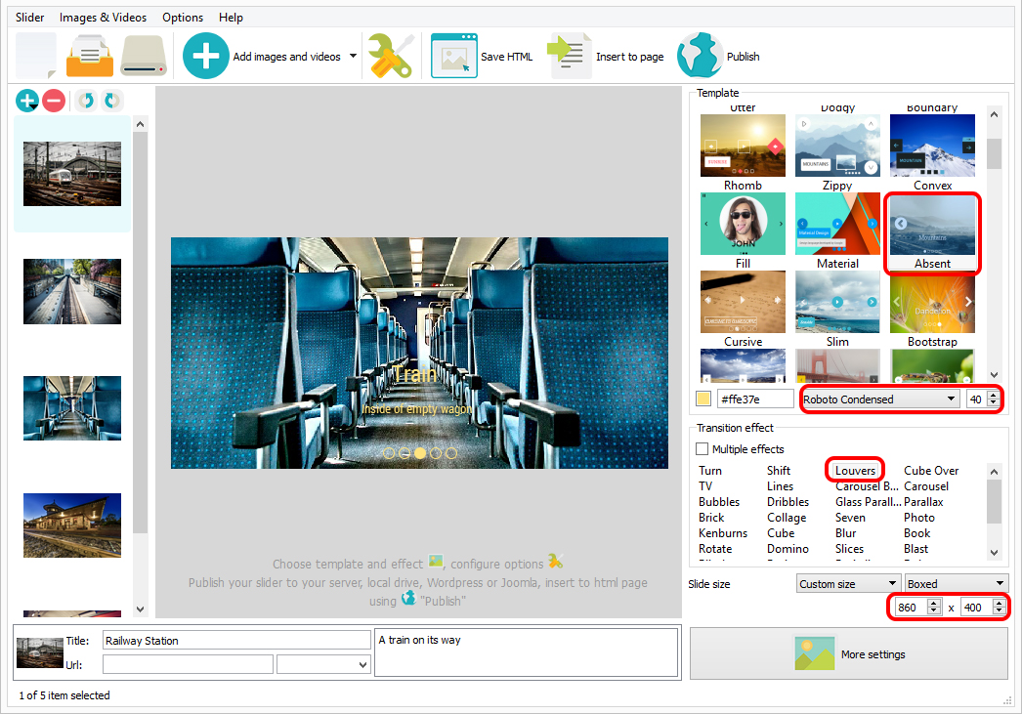Remove slide with the red minus icon
The height and width of the screenshot is (714, 1022).
pyautogui.click(x=54, y=101)
